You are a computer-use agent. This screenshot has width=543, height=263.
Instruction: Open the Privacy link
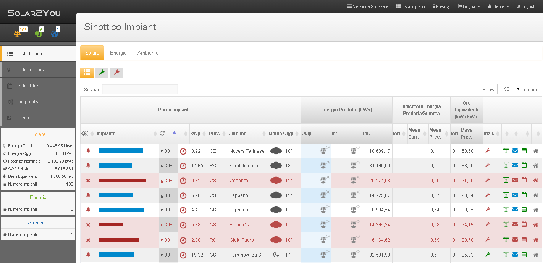(441, 6)
